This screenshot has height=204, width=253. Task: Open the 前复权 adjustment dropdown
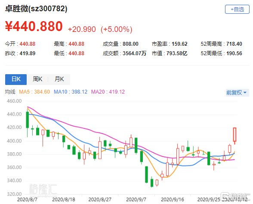pyautogui.click(x=238, y=93)
